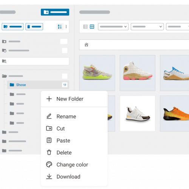Choose Paste from context menu

tap(74, 141)
